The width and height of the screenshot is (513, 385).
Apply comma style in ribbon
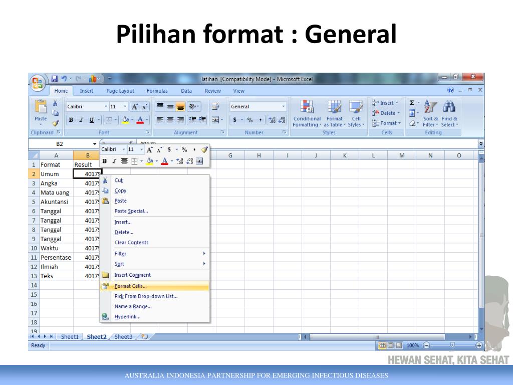point(261,120)
